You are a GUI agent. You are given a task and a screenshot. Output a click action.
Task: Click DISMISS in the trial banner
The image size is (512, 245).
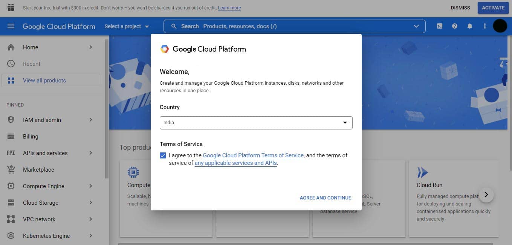[460, 8]
